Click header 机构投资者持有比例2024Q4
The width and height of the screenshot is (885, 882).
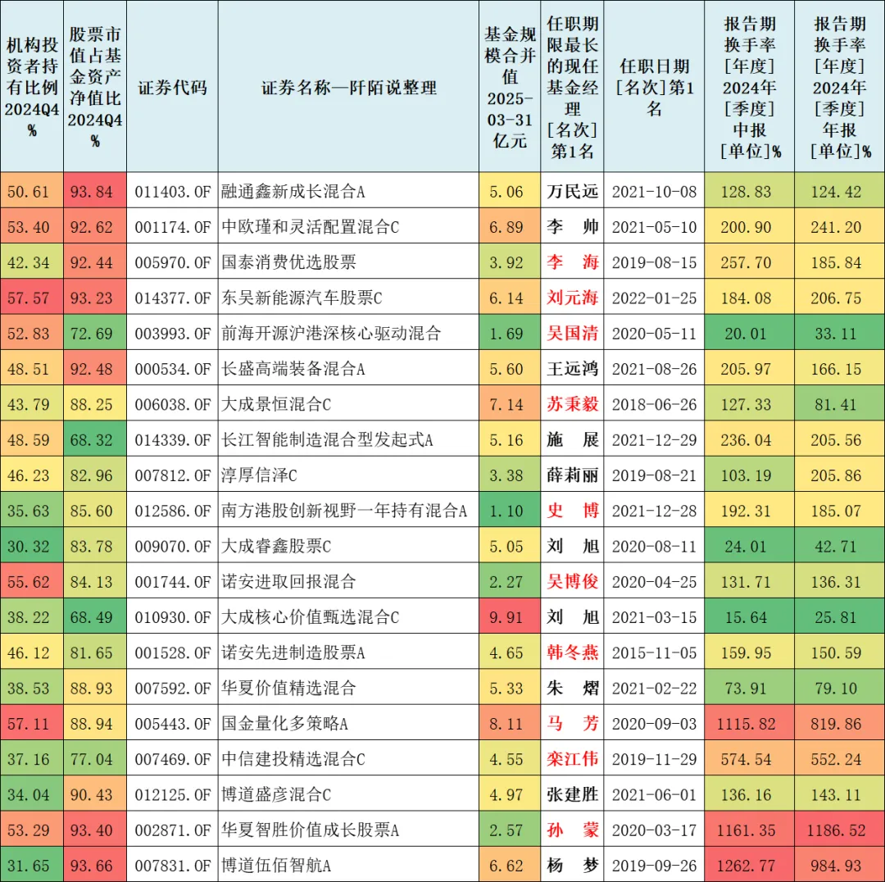pos(32,88)
